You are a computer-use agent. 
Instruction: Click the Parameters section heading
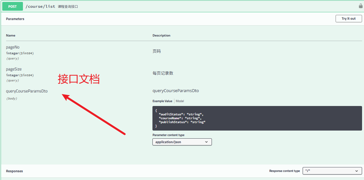(15, 19)
